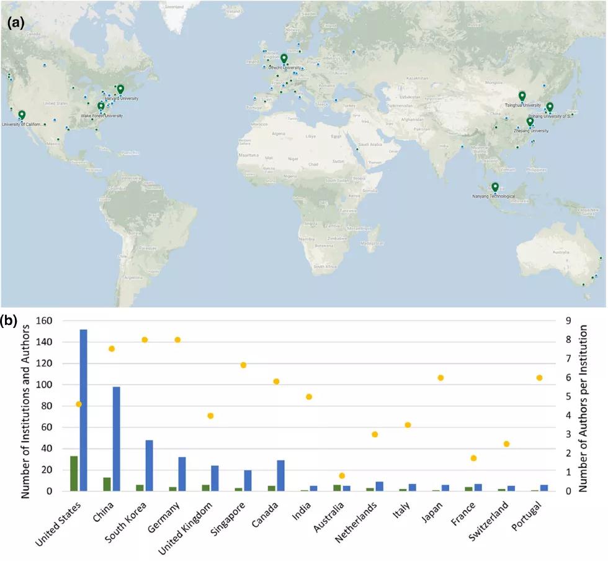Open the Utrecht University map marker
Viewport: 608px width, 561px height.
tap(284, 58)
